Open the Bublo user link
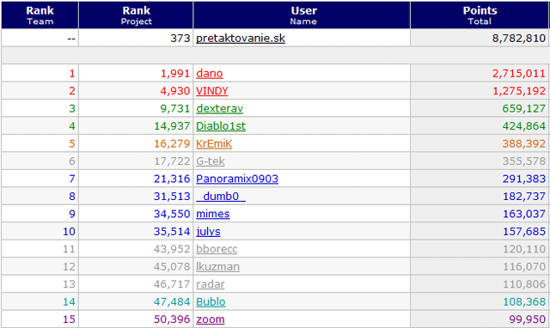The width and height of the screenshot is (550, 328). click(211, 301)
